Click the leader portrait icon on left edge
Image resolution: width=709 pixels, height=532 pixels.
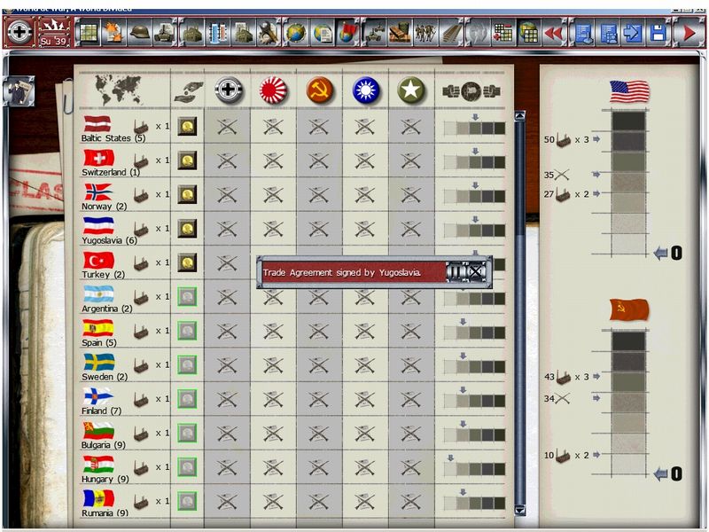tap(19, 91)
